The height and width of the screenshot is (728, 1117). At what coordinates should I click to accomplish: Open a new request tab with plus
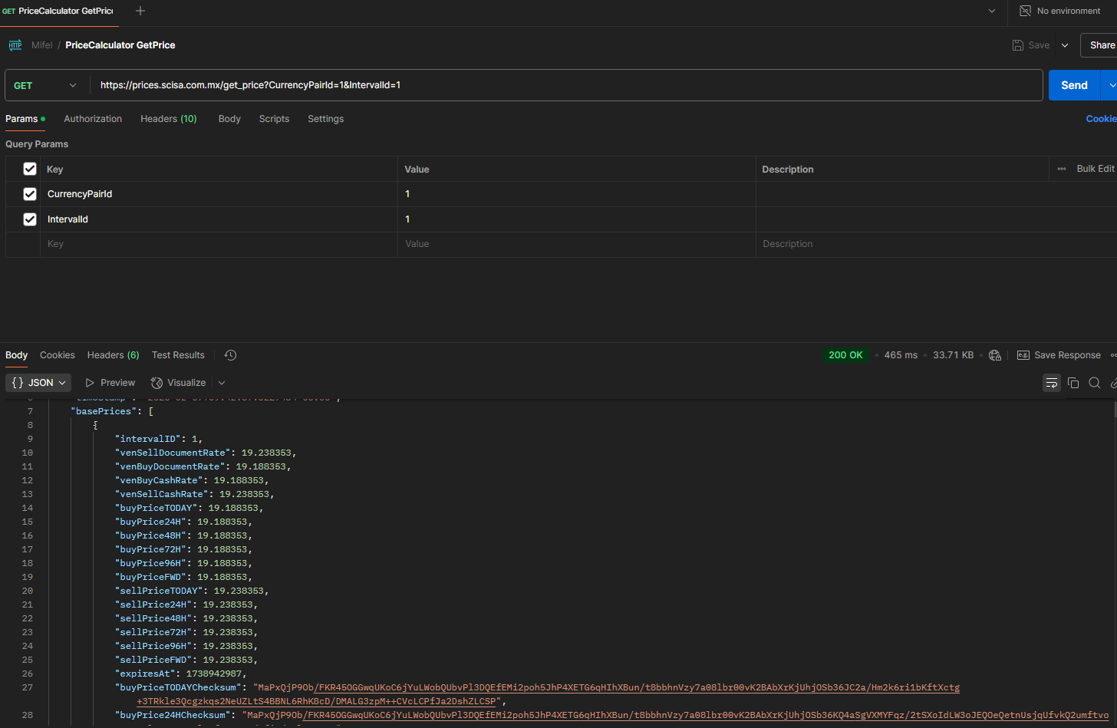(x=140, y=11)
